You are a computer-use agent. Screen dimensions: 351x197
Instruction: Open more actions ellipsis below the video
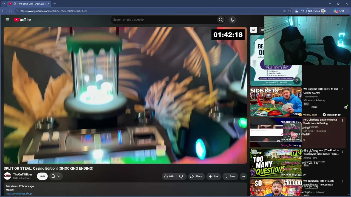click(243, 176)
